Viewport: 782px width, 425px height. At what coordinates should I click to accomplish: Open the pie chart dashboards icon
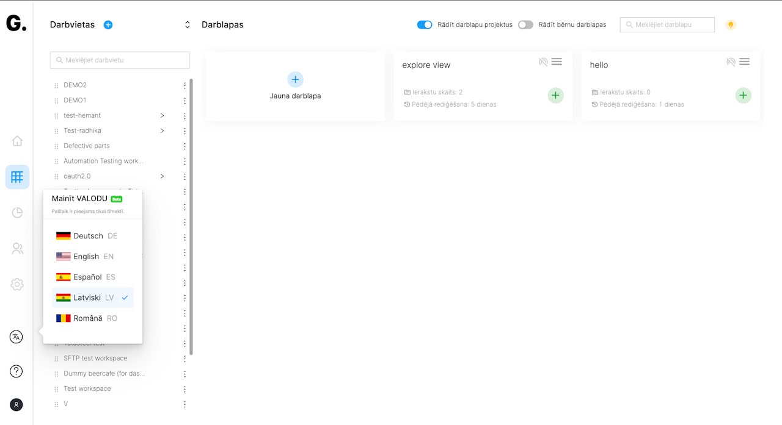(x=17, y=212)
